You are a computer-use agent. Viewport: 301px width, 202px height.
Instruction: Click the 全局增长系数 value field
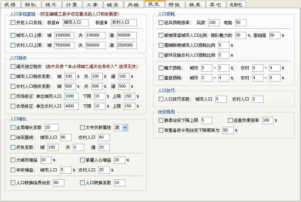pyautogui.click(x=52, y=128)
